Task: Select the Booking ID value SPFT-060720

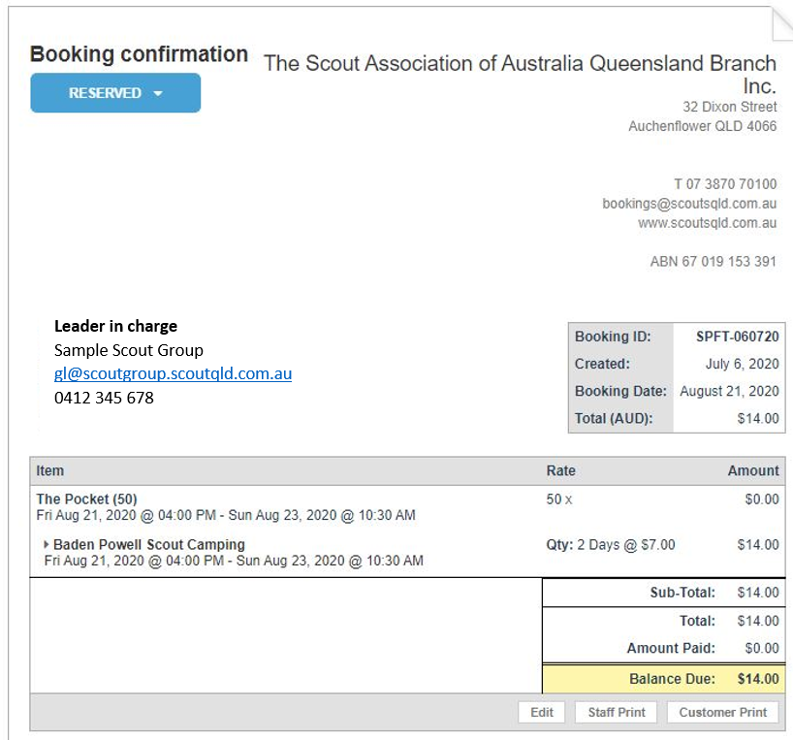Action: click(738, 337)
